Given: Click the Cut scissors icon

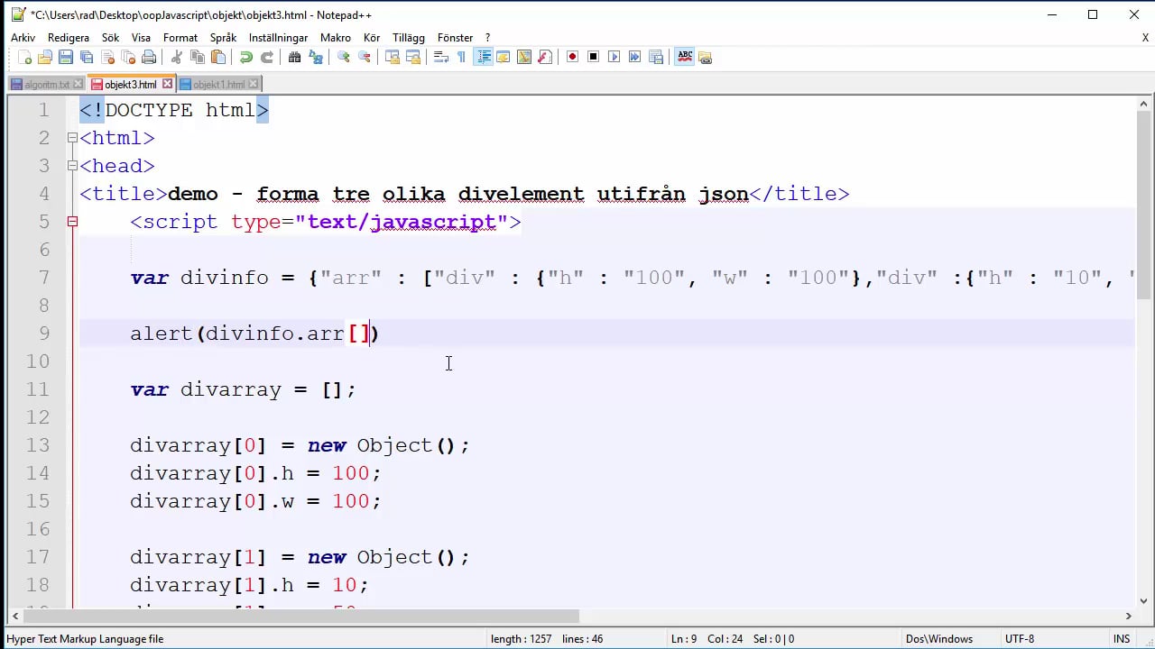Looking at the screenshot, I should [177, 57].
